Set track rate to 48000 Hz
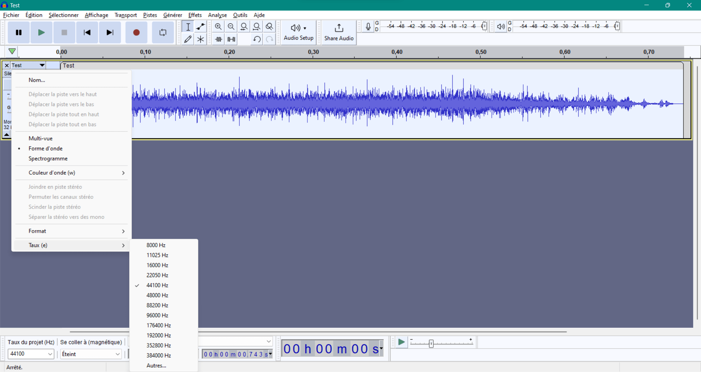This screenshot has height=372, width=701. pos(164,295)
